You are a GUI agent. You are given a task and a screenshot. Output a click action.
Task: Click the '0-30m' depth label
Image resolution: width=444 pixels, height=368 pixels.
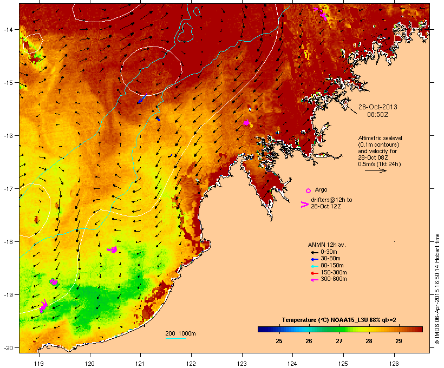[329, 252]
